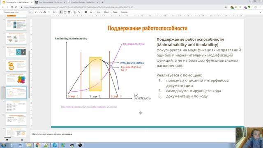Image resolution: width=263 pixels, height=148 pixels.
Task: Add new slide with plus button
Action: click(30, 12)
